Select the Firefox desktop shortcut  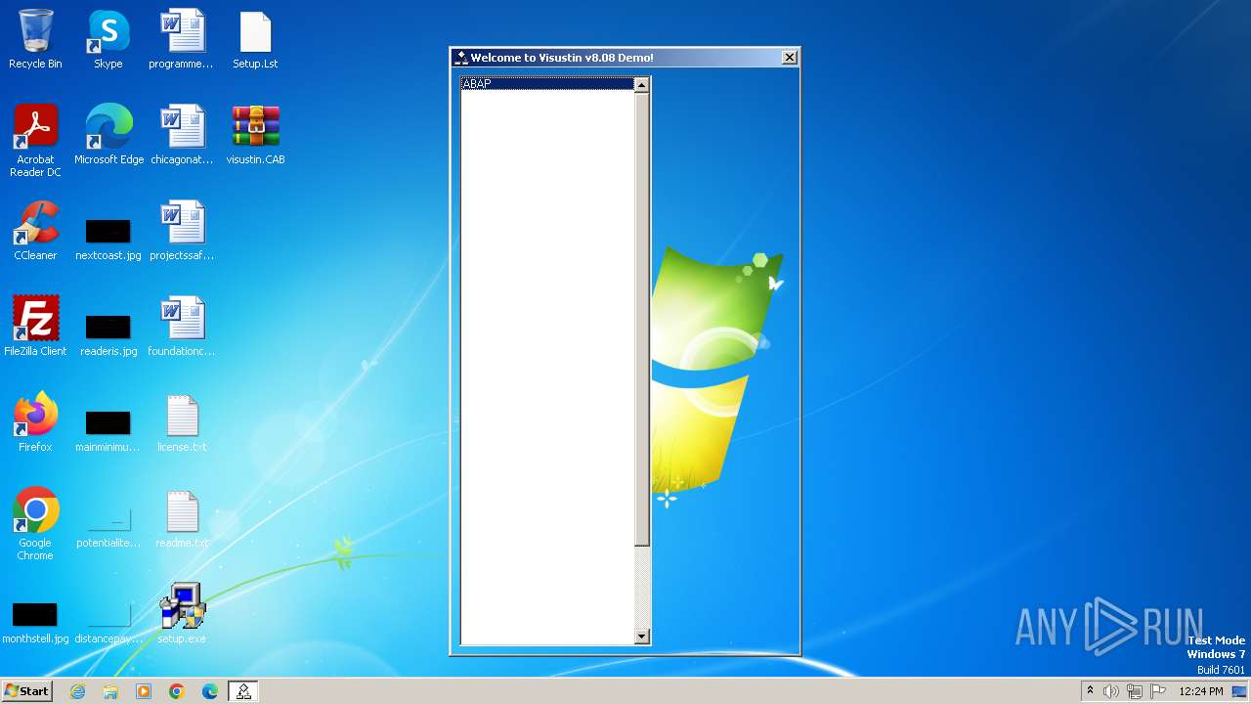tap(35, 423)
